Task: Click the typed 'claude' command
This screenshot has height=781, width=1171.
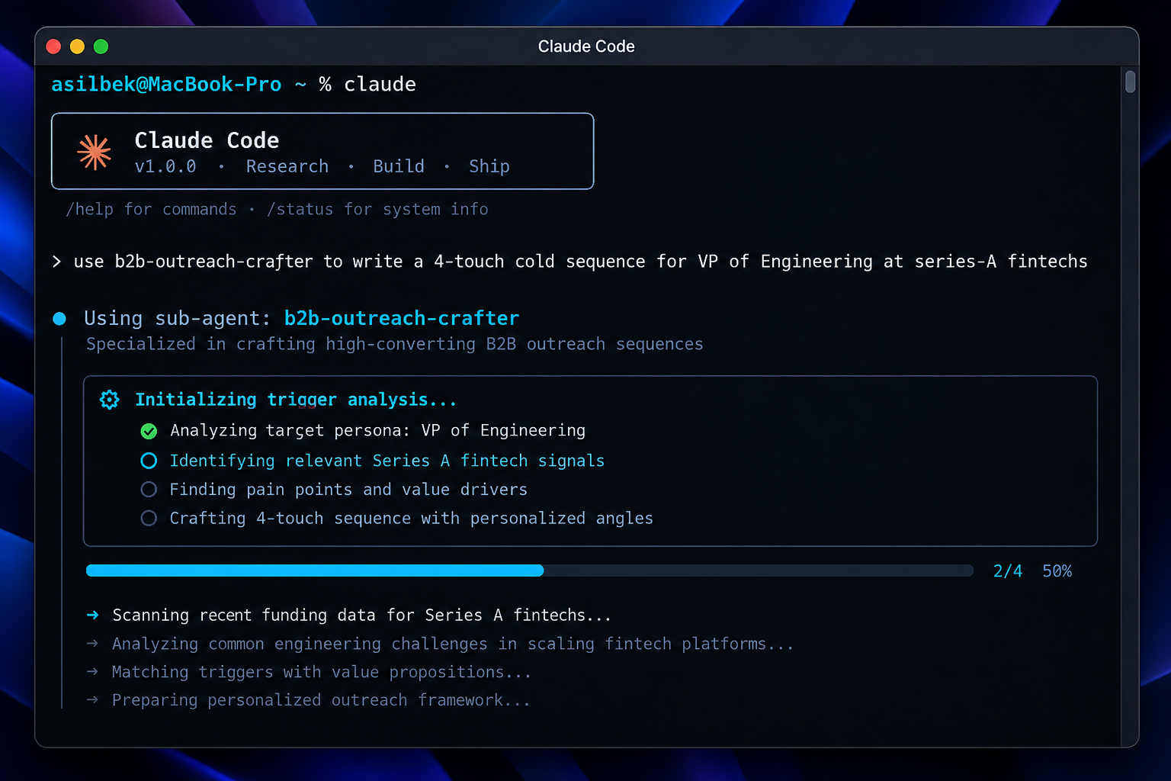Action: point(380,84)
